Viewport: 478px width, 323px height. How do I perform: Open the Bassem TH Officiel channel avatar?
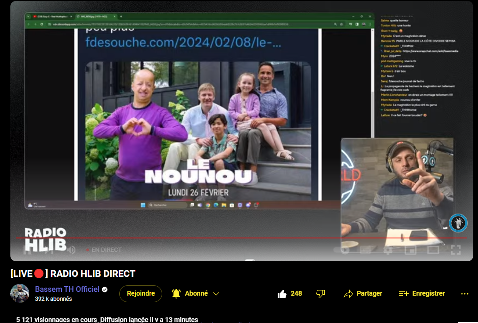click(x=20, y=293)
